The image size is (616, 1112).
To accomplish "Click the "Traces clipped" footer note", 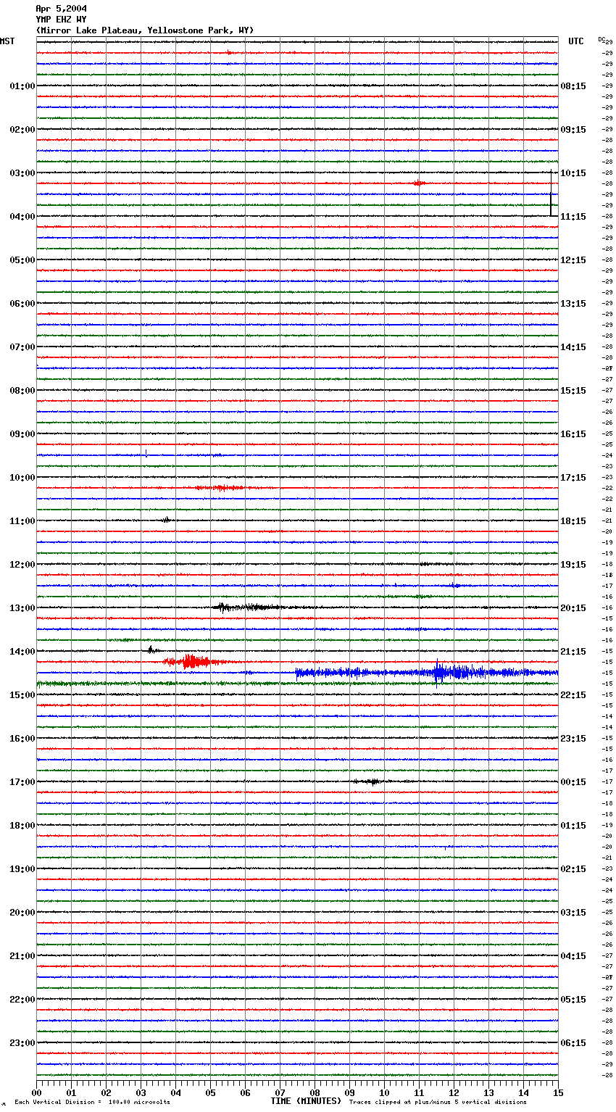I will [x=438, y=1103].
